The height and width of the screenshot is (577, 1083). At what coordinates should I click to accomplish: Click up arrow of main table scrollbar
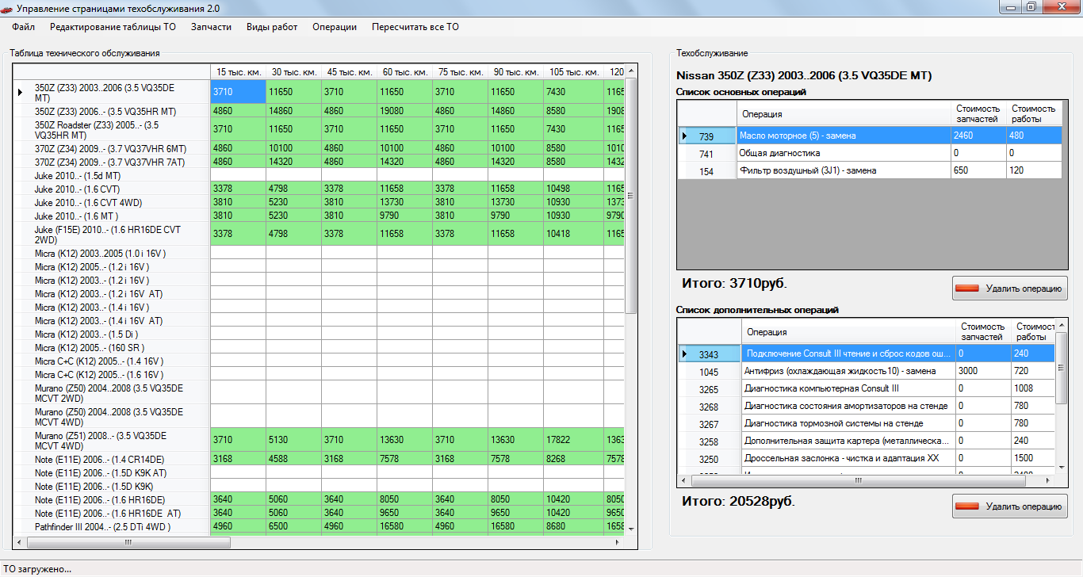tap(631, 71)
